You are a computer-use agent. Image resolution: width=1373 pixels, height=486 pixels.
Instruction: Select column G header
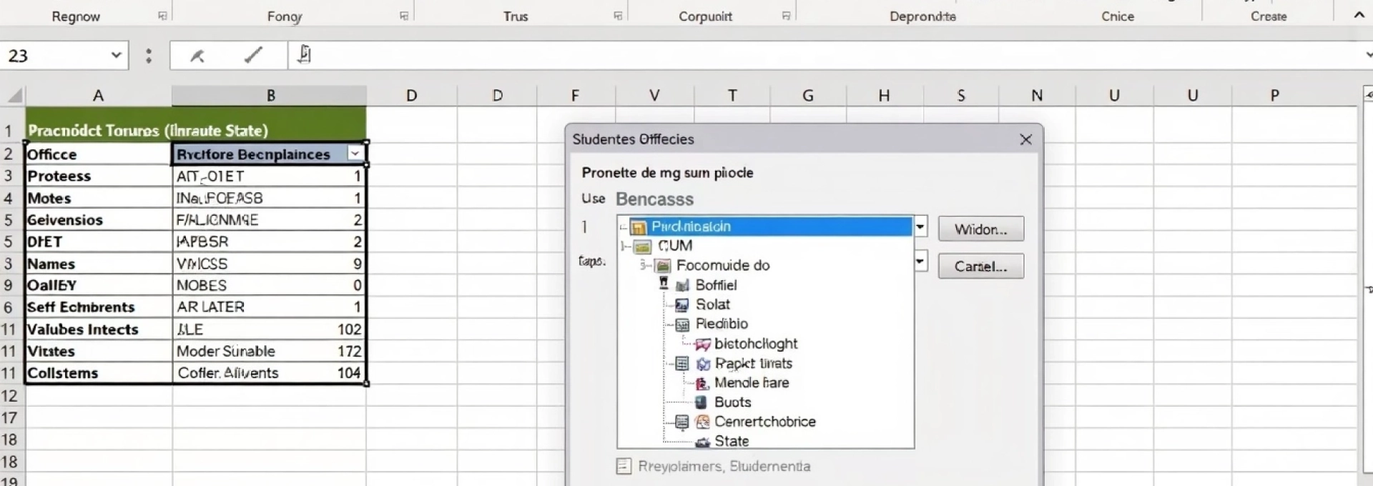[x=808, y=95]
